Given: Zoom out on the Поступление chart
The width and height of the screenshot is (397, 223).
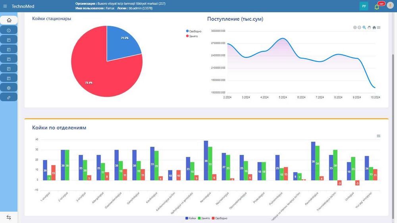Looking at the screenshot, I should coord(359,27).
